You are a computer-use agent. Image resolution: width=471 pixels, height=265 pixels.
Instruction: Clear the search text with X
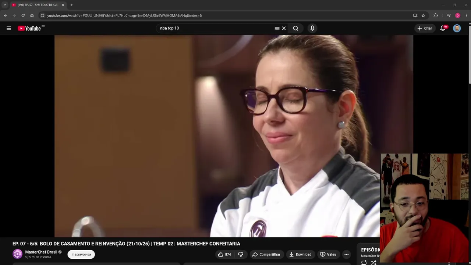pyautogui.click(x=284, y=28)
